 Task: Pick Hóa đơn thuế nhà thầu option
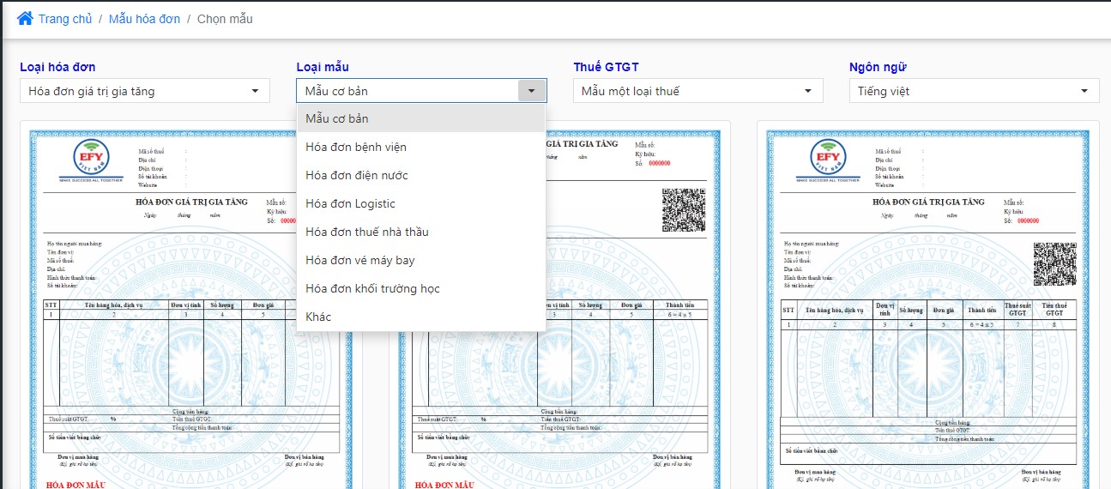[x=421, y=232]
